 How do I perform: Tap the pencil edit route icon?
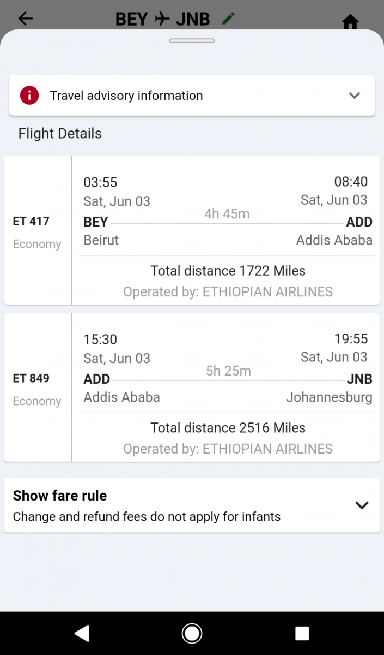[229, 19]
